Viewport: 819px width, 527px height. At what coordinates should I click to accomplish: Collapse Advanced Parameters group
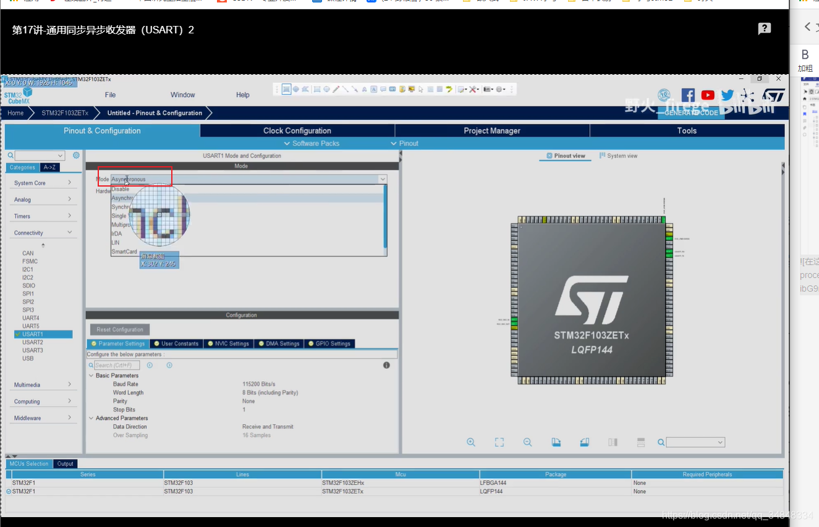point(91,418)
